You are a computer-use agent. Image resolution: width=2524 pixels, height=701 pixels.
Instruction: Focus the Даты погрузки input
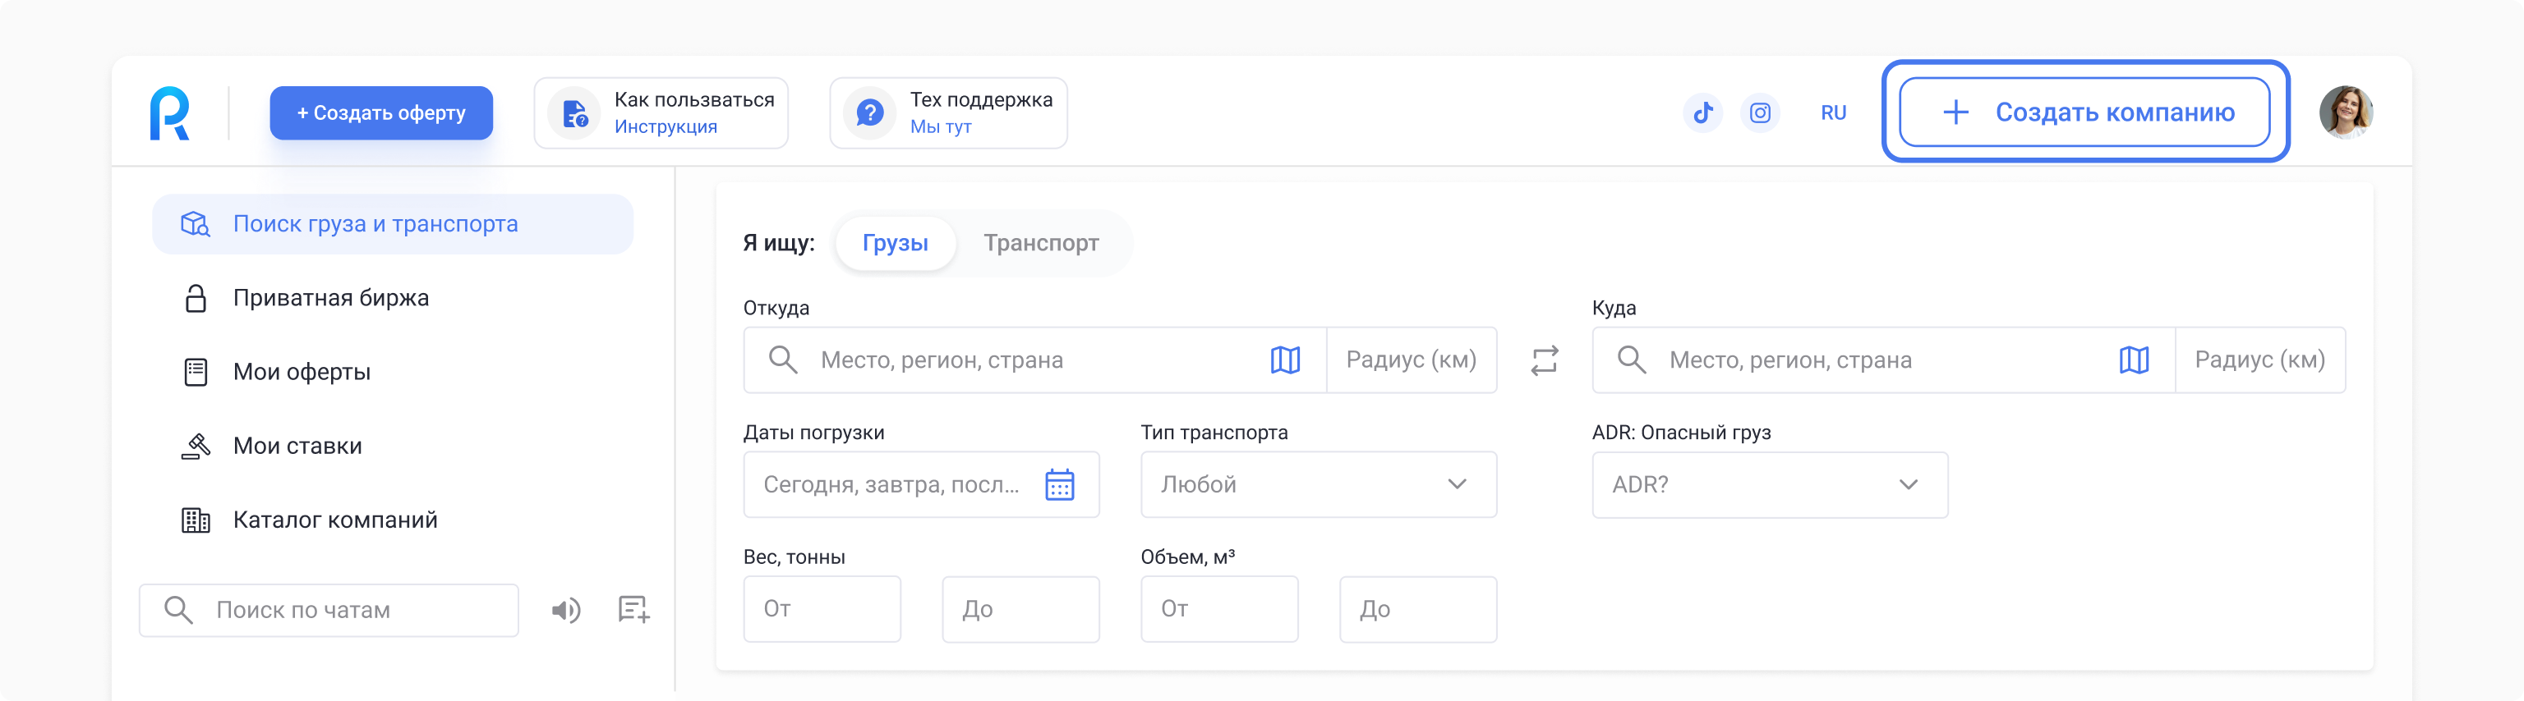[x=921, y=484]
